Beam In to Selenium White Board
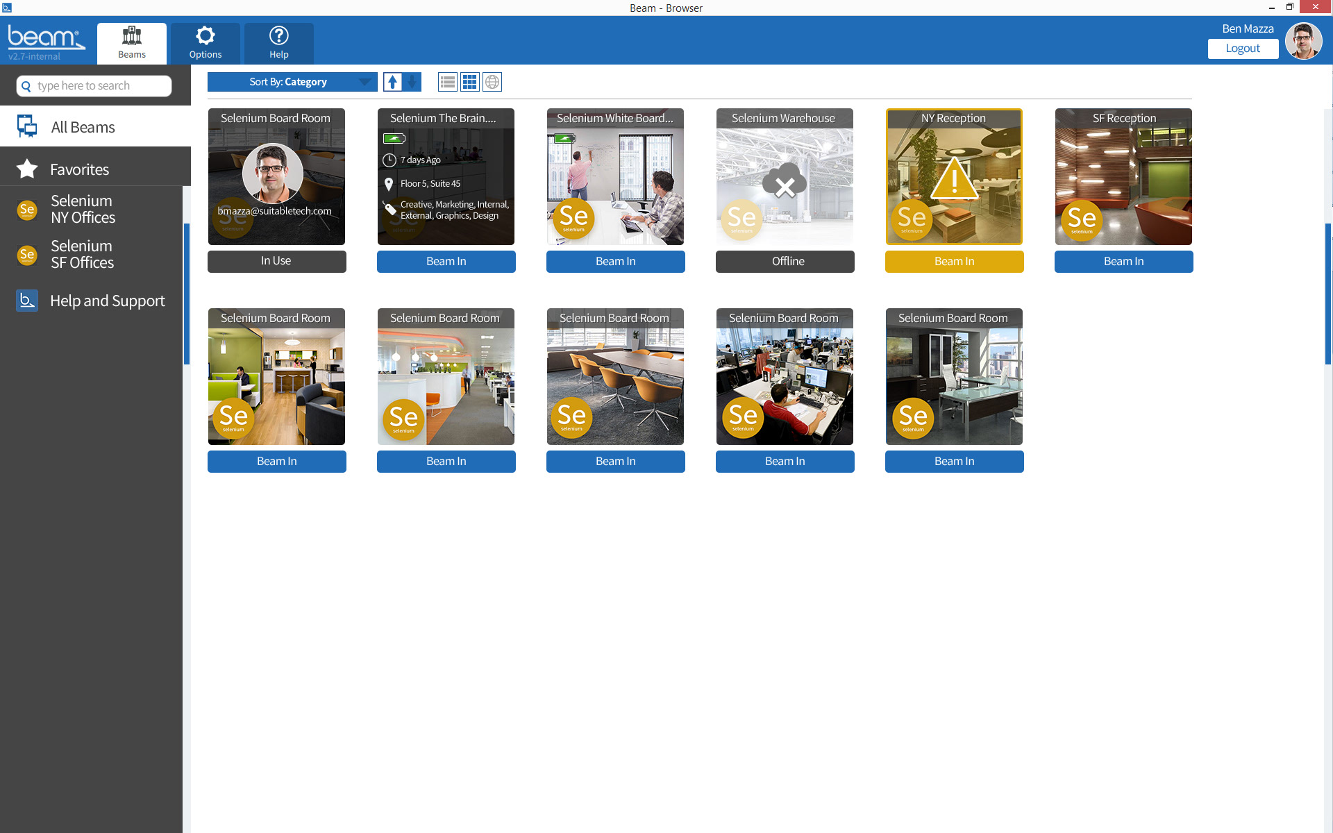 tap(615, 262)
